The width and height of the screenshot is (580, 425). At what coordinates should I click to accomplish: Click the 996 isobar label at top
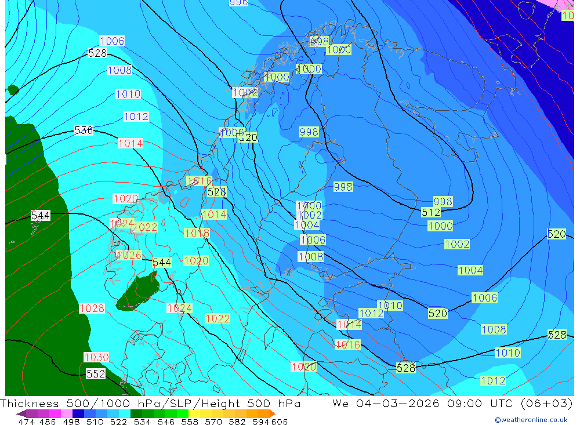pyautogui.click(x=238, y=2)
